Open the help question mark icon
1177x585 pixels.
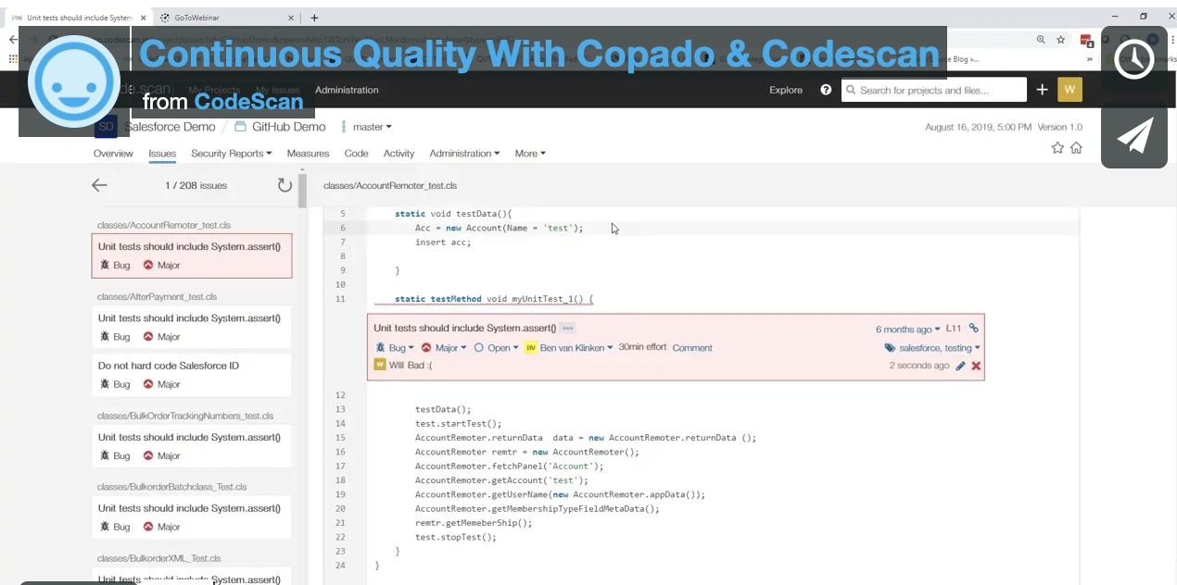pos(826,90)
